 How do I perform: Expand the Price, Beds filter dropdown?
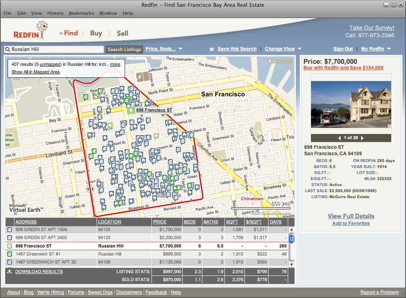(180, 49)
